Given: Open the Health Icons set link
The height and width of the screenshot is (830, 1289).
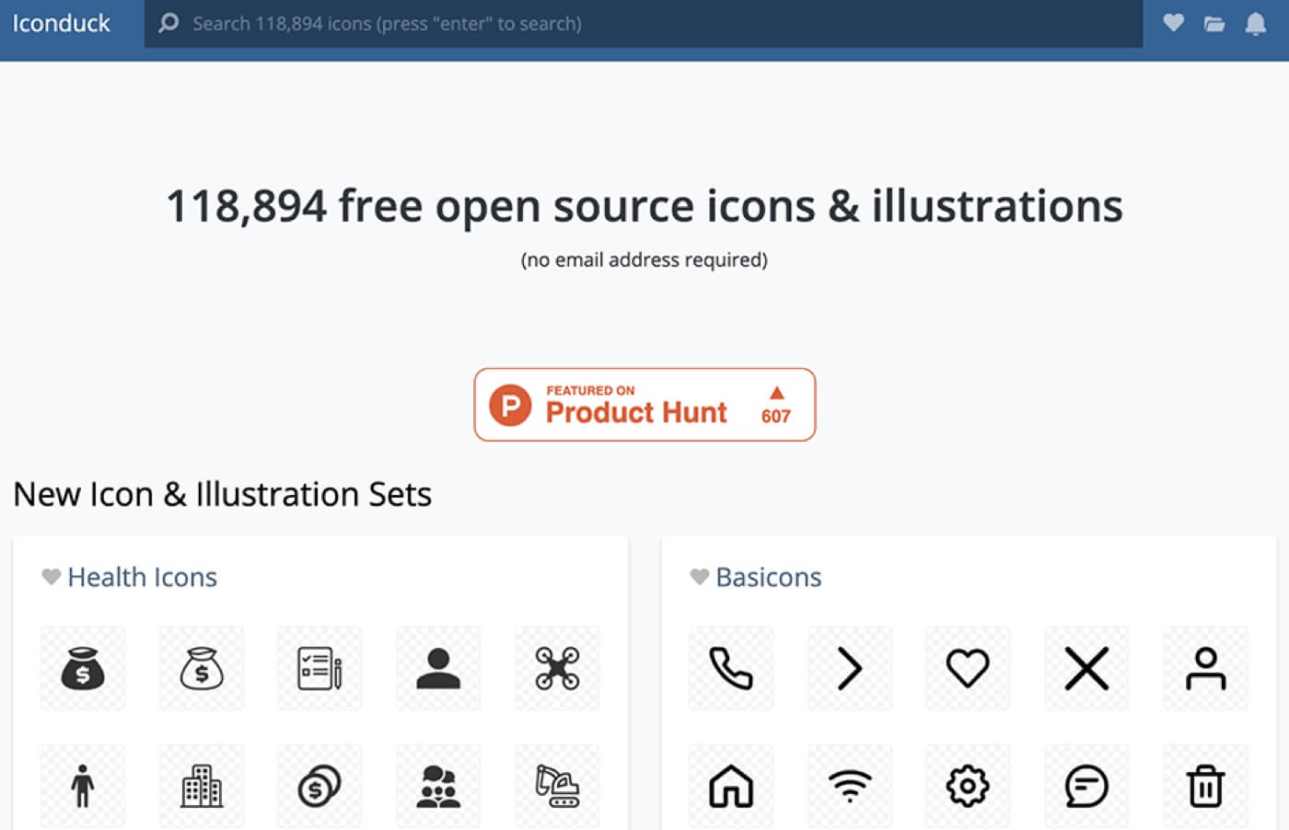Looking at the screenshot, I should pyautogui.click(x=143, y=577).
